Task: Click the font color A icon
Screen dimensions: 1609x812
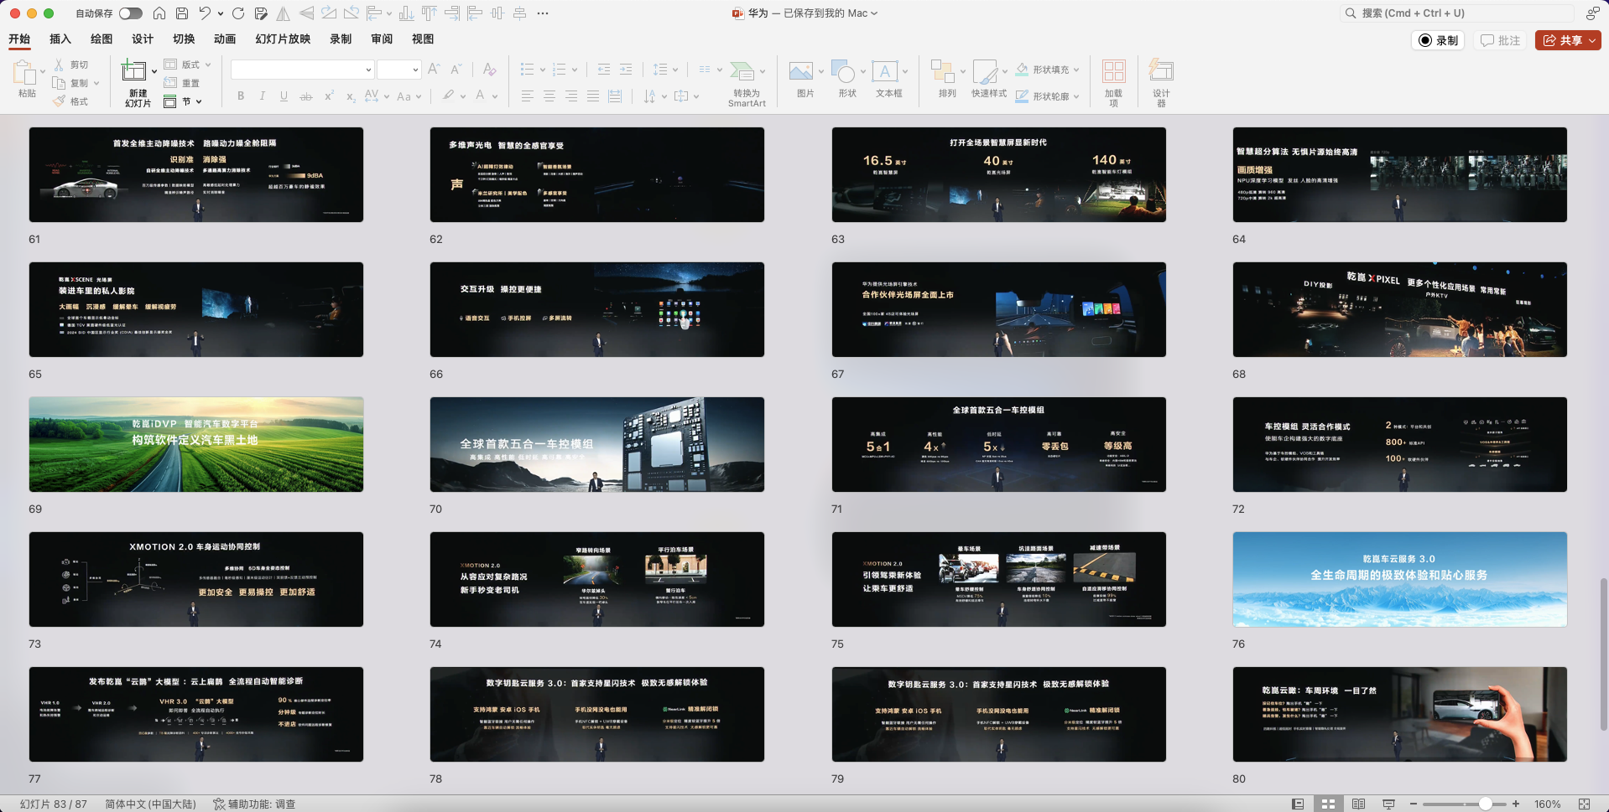Action: 480,96
